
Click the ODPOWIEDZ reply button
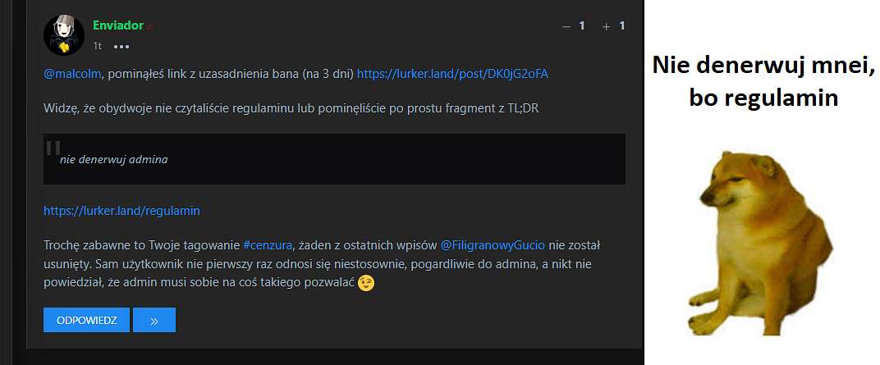tap(86, 320)
